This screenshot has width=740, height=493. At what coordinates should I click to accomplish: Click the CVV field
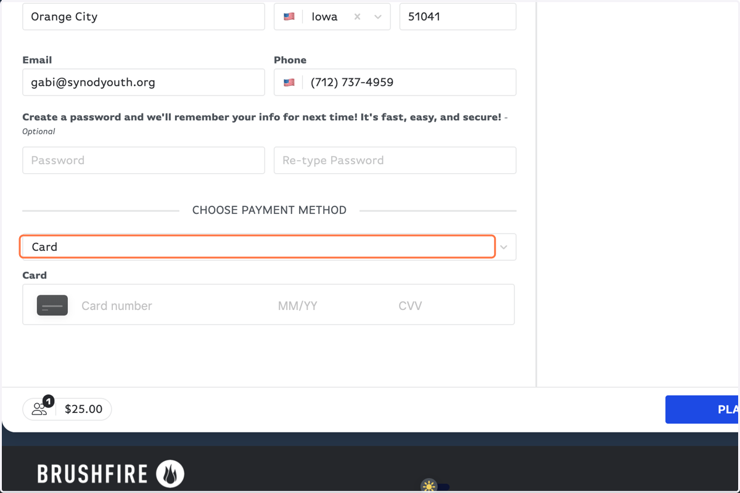click(410, 306)
